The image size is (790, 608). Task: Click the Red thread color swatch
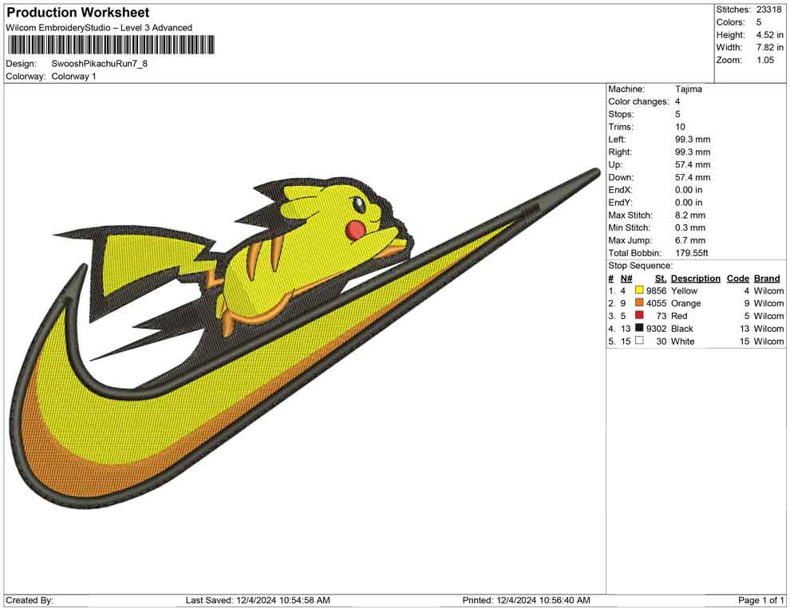tap(639, 315)
